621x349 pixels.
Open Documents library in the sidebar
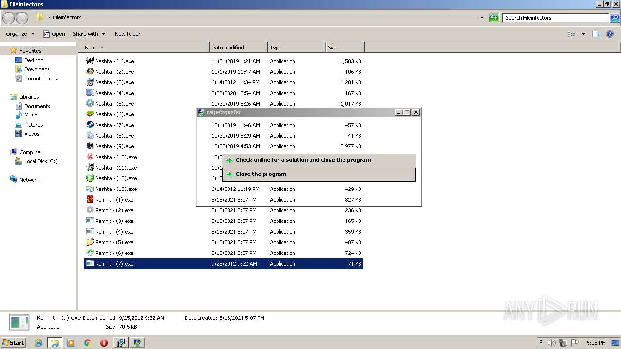pyautogui.click(x=37, y=106)
